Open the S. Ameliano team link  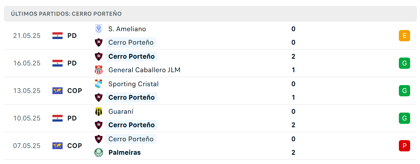(127, 29)
